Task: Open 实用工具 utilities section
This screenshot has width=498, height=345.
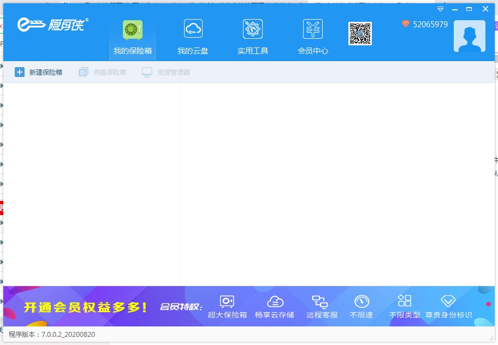Action: [253, 38]
